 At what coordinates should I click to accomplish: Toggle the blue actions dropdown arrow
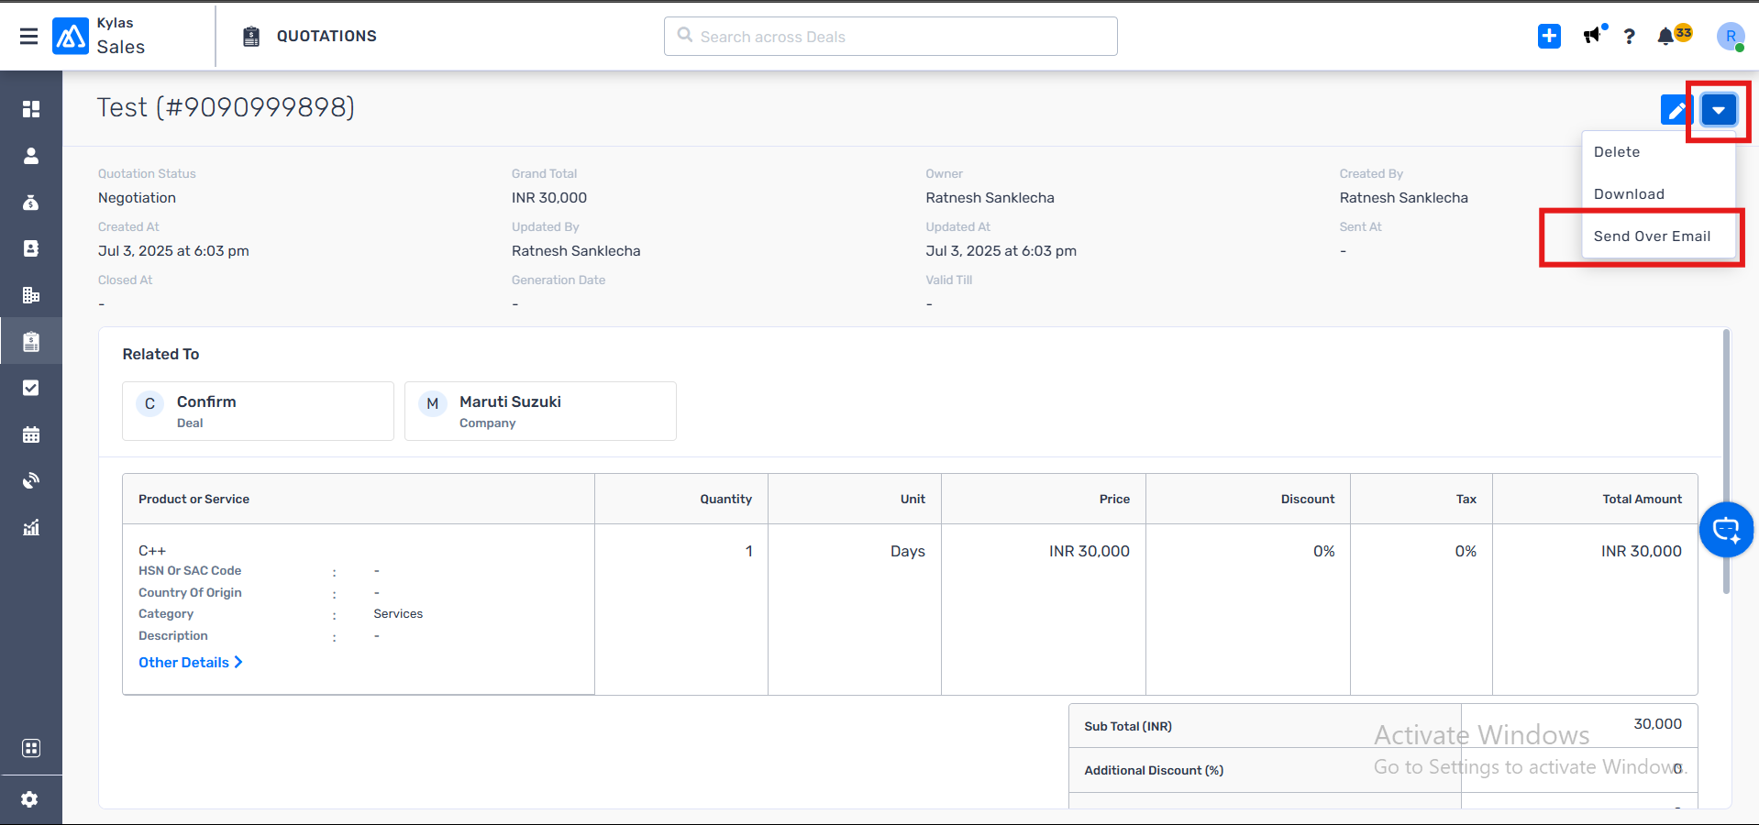pos(1719,110)
